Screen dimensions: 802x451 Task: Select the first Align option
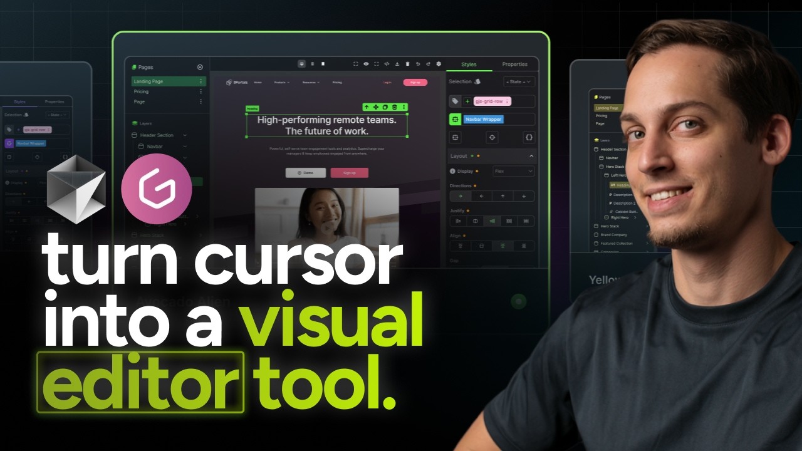coord(460,246)
